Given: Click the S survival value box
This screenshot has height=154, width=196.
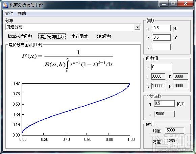Looking at the screenshot, I should tap(158, 86).
